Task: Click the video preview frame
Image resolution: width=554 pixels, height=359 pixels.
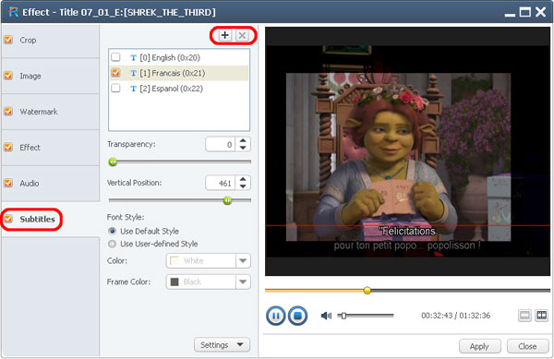Action: point(407,151)
